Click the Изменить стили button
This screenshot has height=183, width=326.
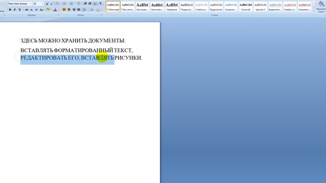(x=321, y=7)
